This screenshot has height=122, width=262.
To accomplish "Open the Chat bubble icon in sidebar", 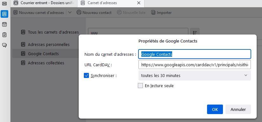I will tap(4, 45).
